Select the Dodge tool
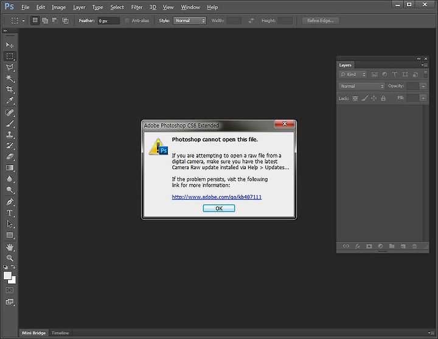This screenshot has width=438, height=339. [x=10, y=190]
